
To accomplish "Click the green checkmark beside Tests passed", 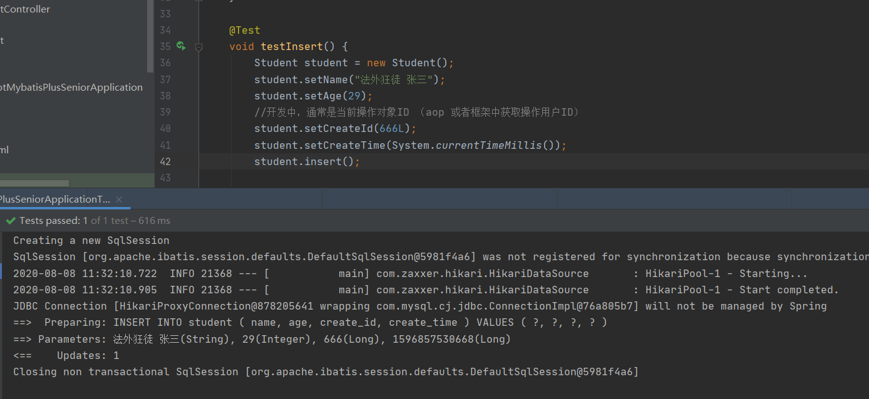I will pos(11,220).
